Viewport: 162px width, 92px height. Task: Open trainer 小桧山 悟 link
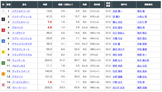[142, 17]
